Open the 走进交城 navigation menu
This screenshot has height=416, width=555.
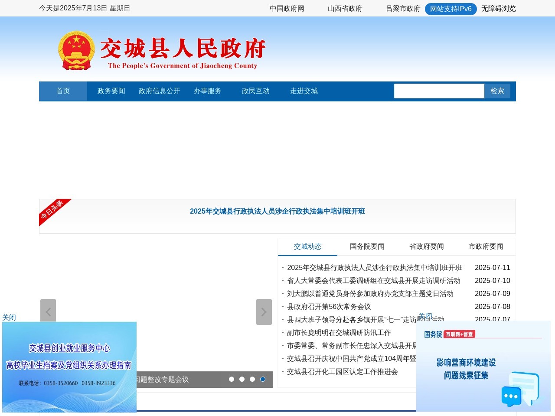pyautogui.click(x=304, y=91)
